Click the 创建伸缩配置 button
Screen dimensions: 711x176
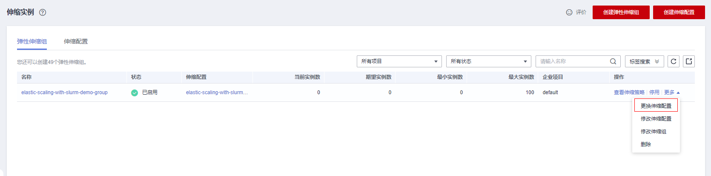(679, 12)
